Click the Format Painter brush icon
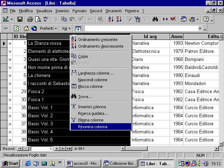This screenshot has width=224, height=168. (x=80, y=19)
